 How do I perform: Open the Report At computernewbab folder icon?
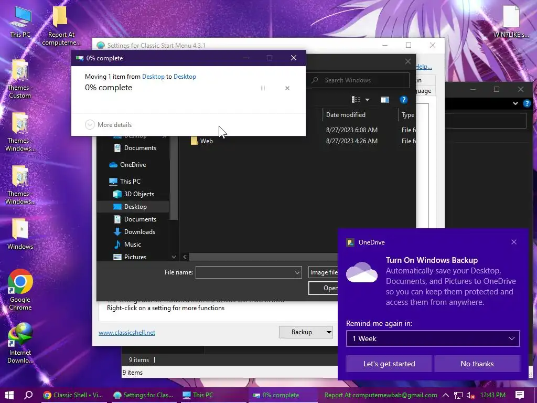pos(61,25)
